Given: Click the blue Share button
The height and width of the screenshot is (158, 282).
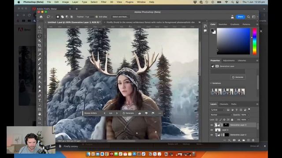Looking at the screenshot, I should [240, 17].
